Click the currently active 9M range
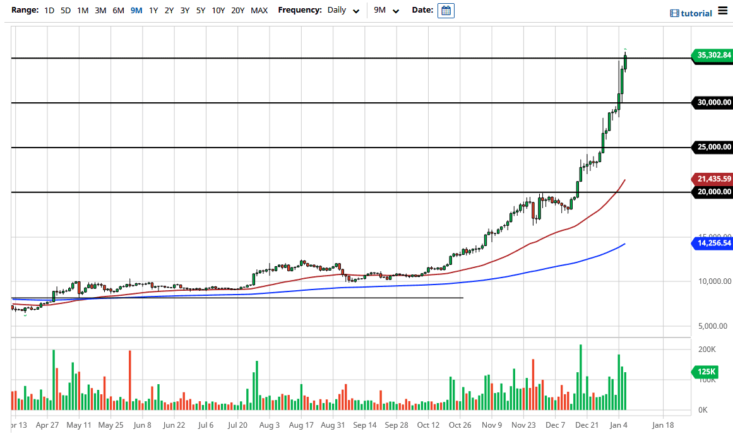Screen dimensions: 733x434 (x=135, y=11)
